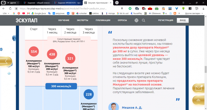Go back with the browser back arrow
This screenshot has width=207, height=110.
tap(4, 8)
